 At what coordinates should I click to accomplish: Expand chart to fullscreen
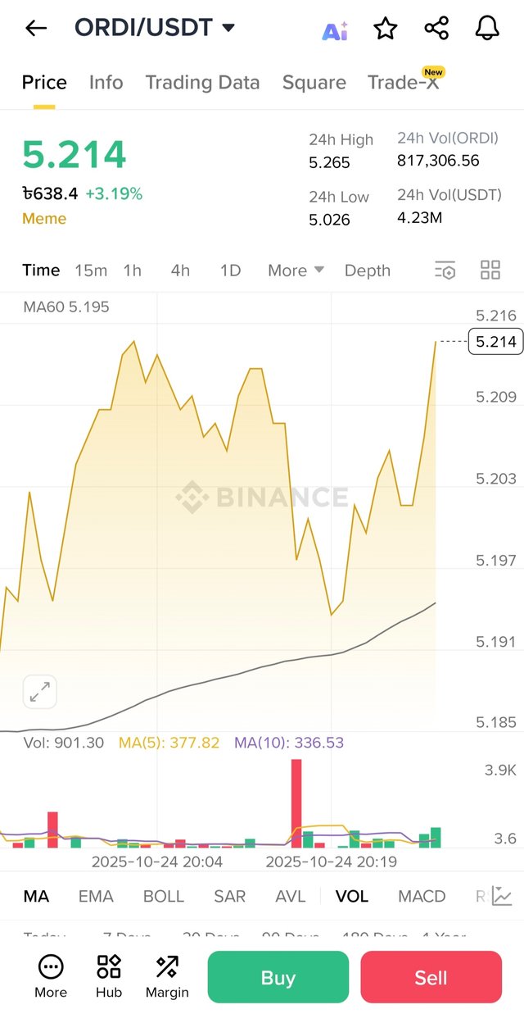pos(39,691)
